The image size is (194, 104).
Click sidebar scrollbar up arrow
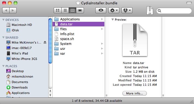50,91
